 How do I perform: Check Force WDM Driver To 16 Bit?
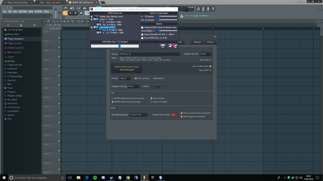142,38
